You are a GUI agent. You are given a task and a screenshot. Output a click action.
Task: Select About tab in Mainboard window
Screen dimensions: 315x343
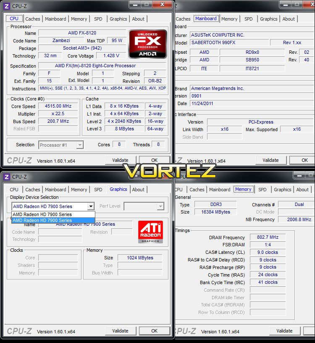[x=289, y=19]
